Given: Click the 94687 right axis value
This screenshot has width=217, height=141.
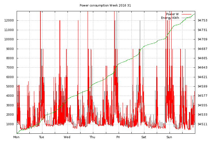Looking at the screenshot, I should tap(203, 49).
